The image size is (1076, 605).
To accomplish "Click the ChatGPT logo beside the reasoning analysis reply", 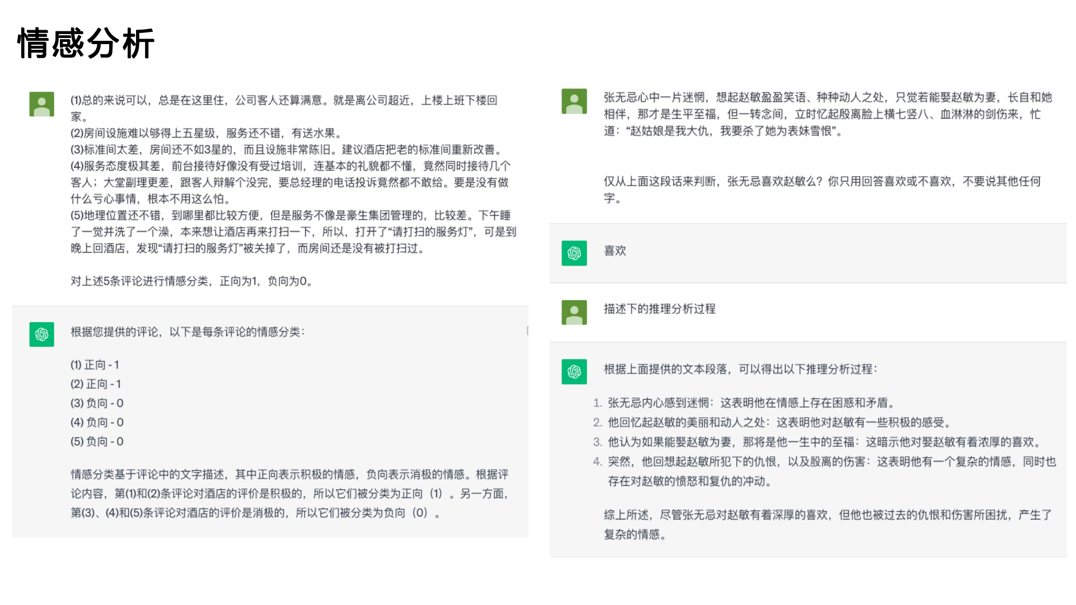I will [x=573, y=372].
